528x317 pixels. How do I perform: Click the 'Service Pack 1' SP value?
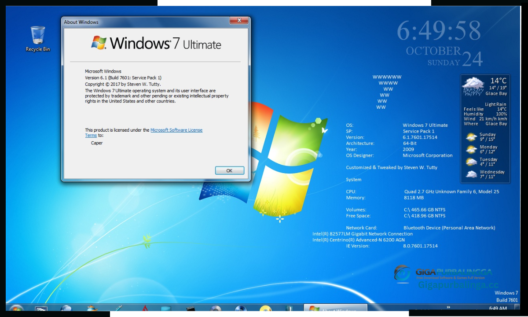(418, 131)
